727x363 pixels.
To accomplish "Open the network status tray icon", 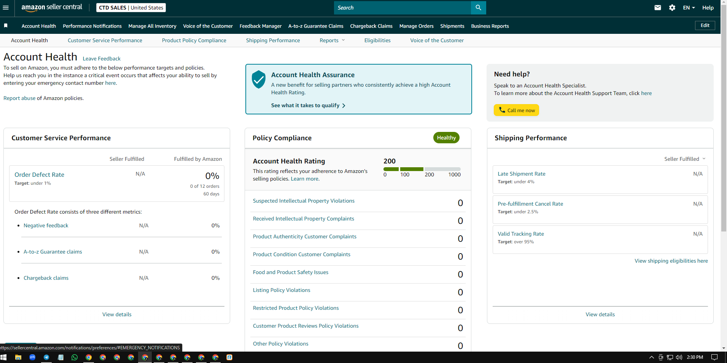I will [x=670, y=357].
